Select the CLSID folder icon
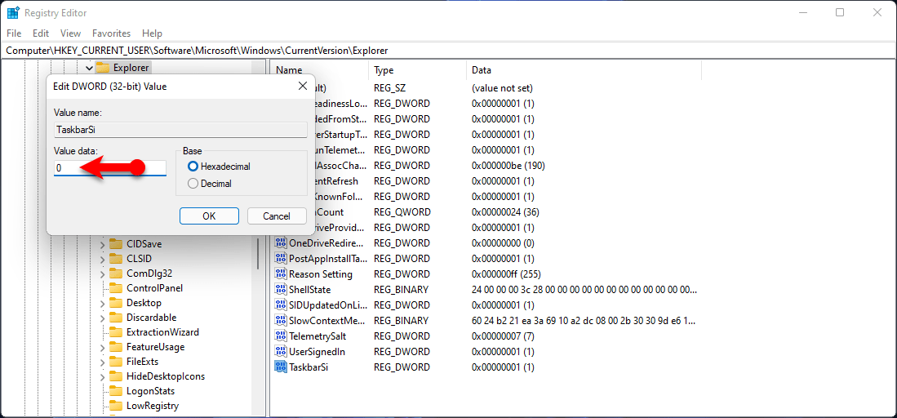Screen dimensions: 897x418 click(x=116, y=258)
